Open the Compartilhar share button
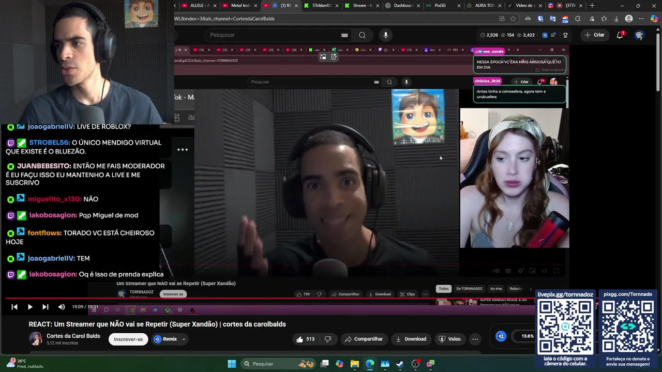 [364, 339]
